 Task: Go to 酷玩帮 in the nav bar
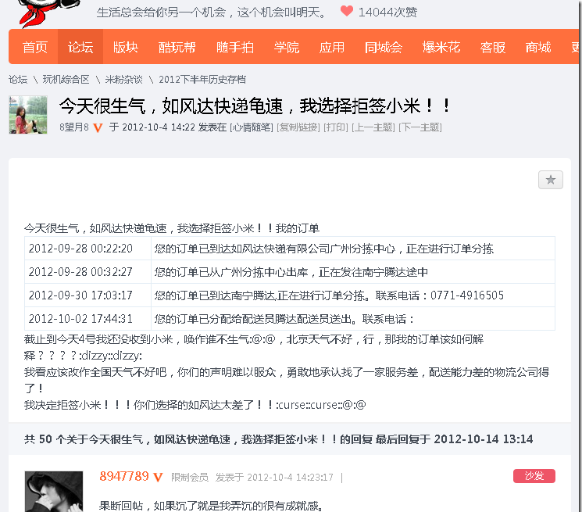coord(177,47)
